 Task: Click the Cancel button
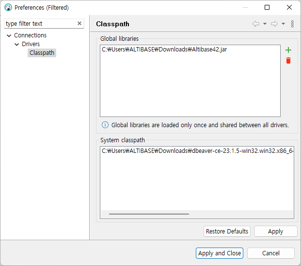pyautogui.click(x=270, y=253)
